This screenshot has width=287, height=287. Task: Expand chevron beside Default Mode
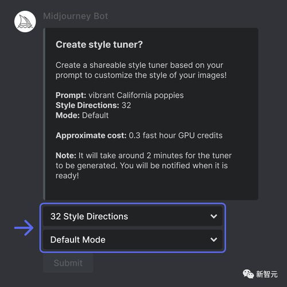click(x=214, y=239)
